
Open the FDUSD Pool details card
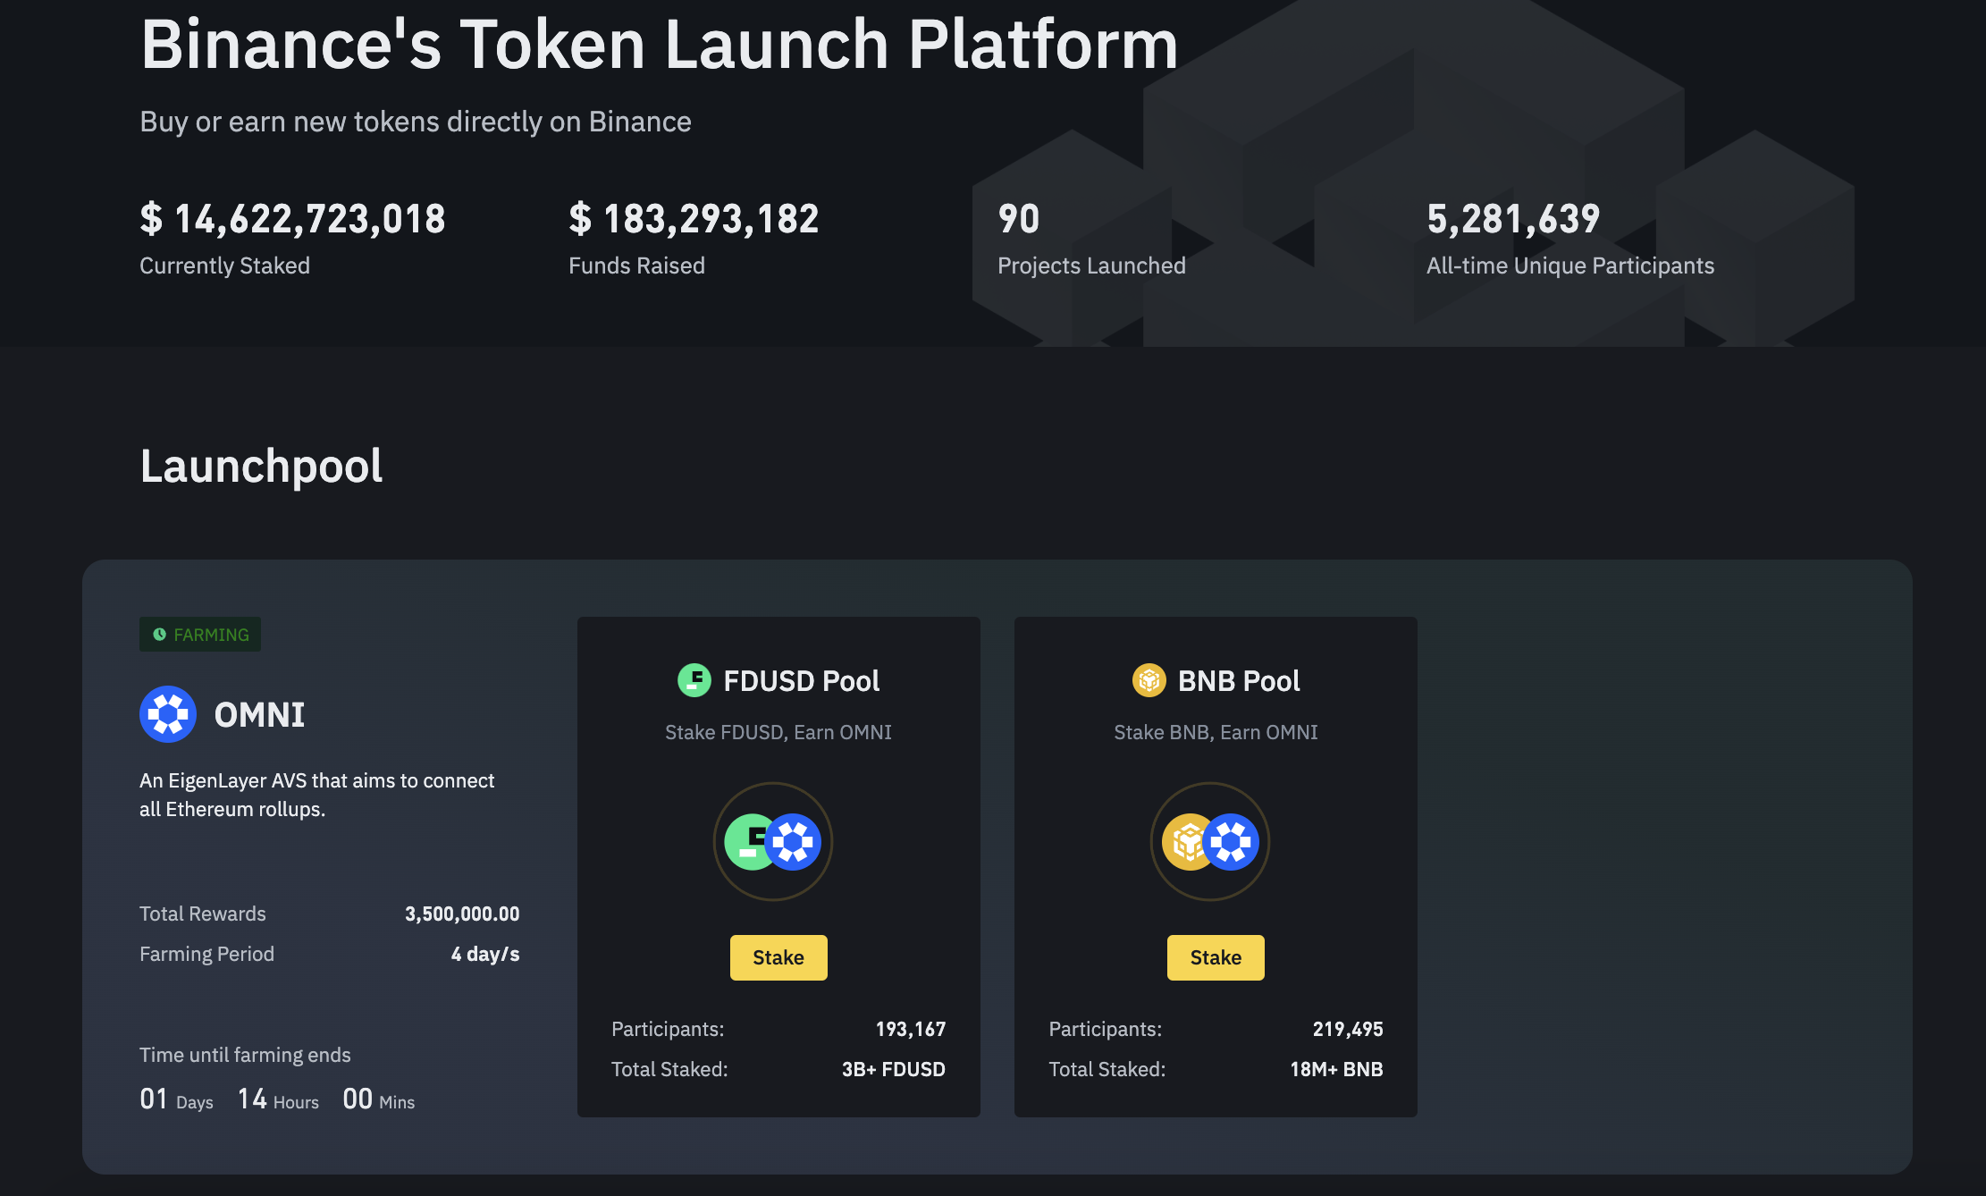tap(778, 867)
